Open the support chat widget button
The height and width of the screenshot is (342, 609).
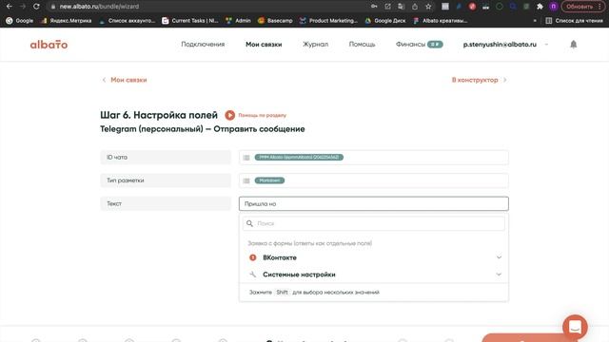click(575, 327)
